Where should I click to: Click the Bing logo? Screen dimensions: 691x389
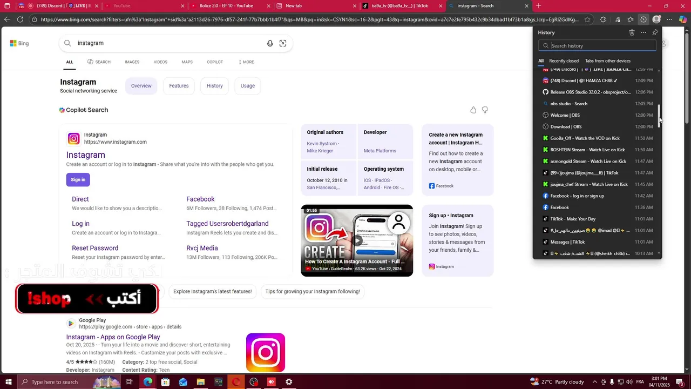coord(19,43)
